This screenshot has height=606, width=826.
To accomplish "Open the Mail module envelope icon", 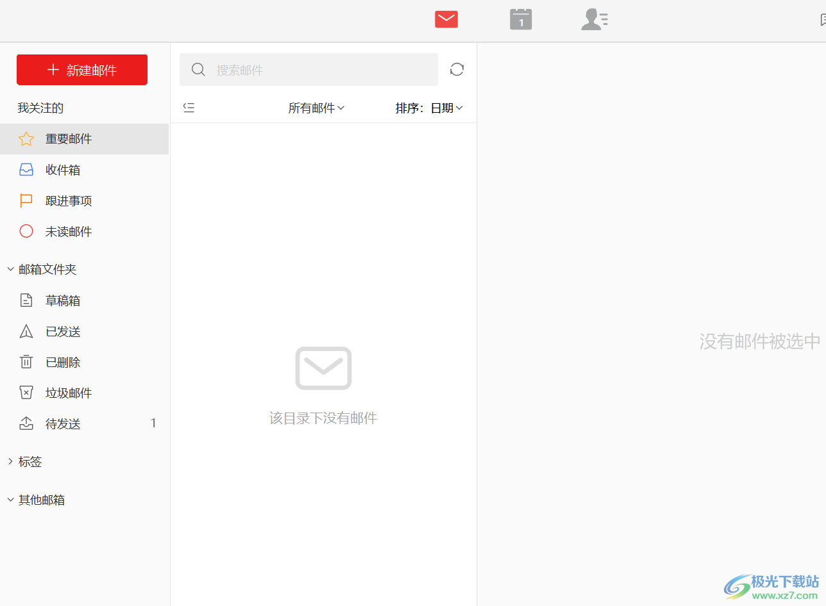I will (446, 20).
